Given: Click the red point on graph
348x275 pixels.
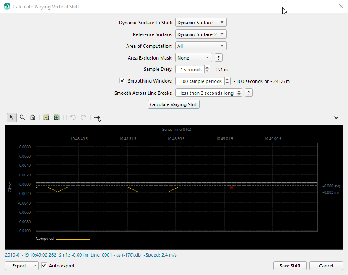Looking at the screenshot, I should [x=231, y=187].
